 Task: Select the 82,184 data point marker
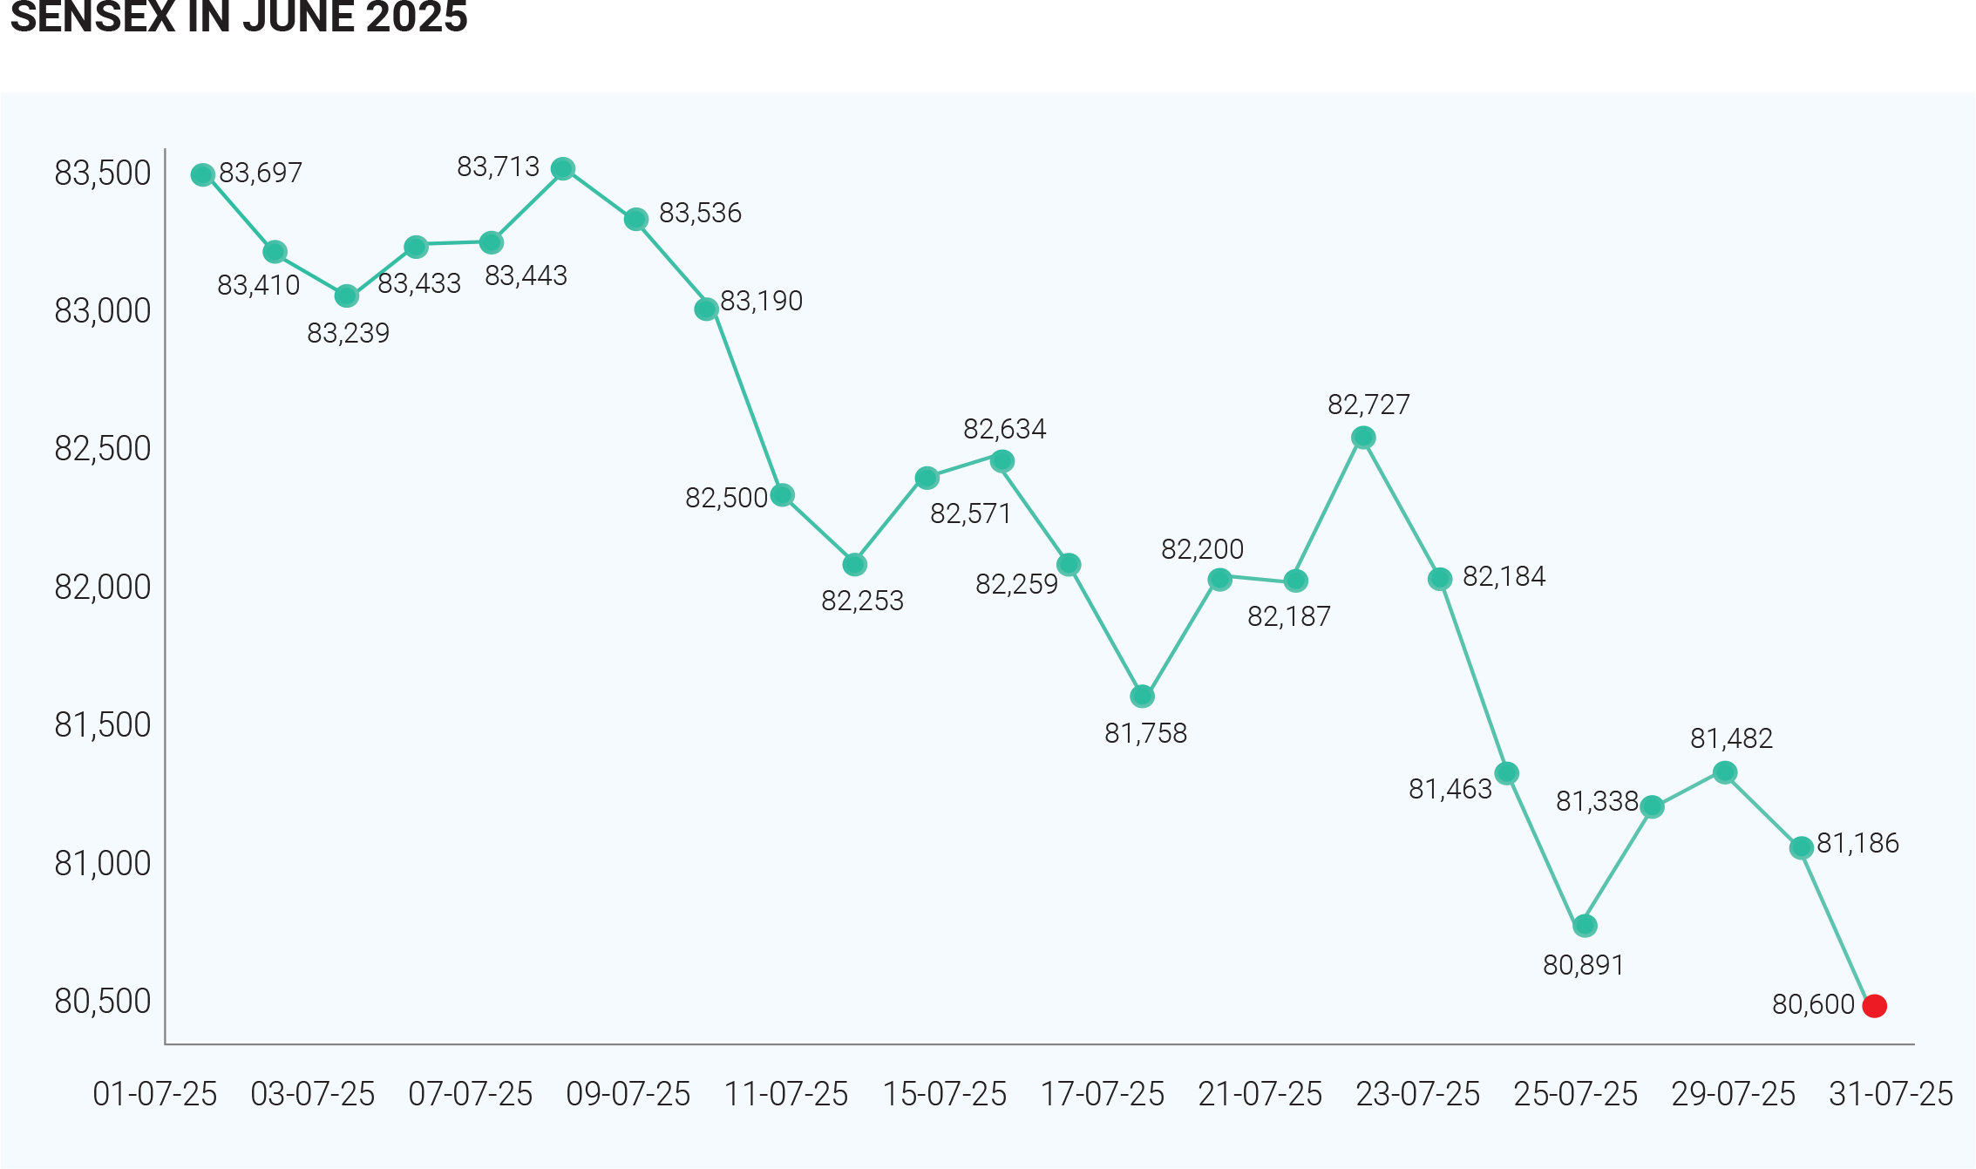[1440, 579]
